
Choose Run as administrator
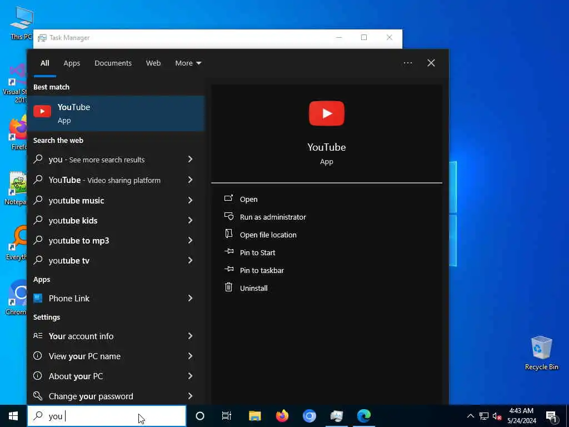tap(273, 217)
